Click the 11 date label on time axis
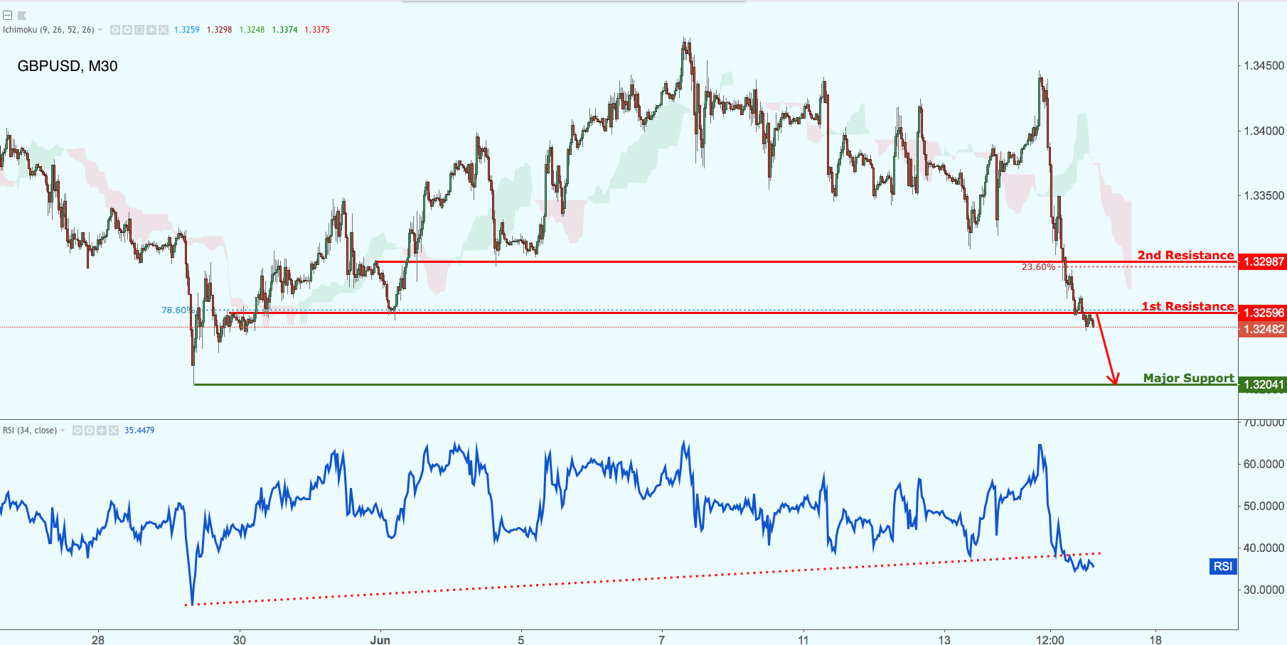This screenshot has width=1287, height=645. point(803,640)
